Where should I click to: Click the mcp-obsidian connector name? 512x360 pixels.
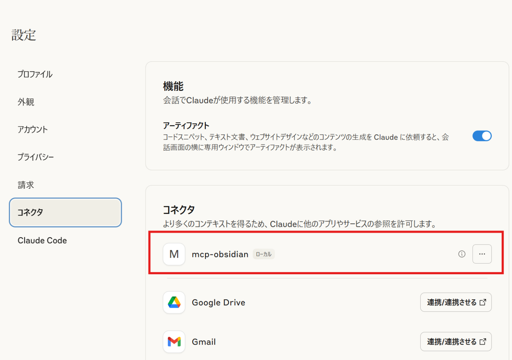220,254
